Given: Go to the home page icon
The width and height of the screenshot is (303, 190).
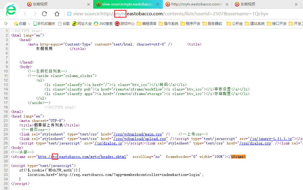Looking at the screenshot, I should [57, 14].
